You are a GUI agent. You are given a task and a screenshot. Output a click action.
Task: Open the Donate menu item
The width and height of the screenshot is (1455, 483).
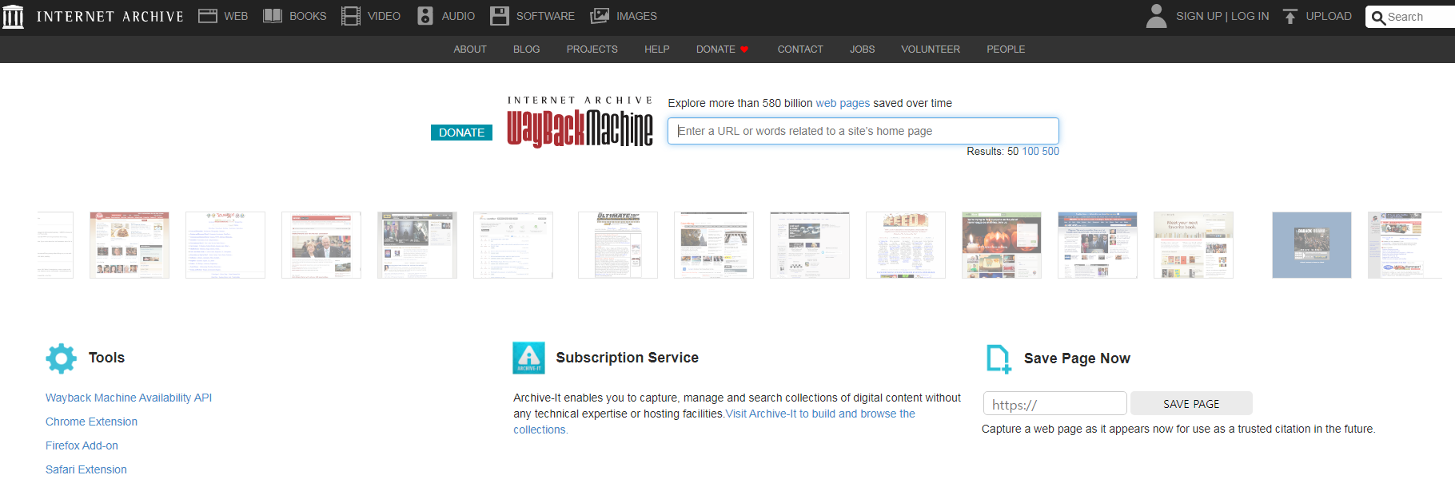(x=716, y=49)
